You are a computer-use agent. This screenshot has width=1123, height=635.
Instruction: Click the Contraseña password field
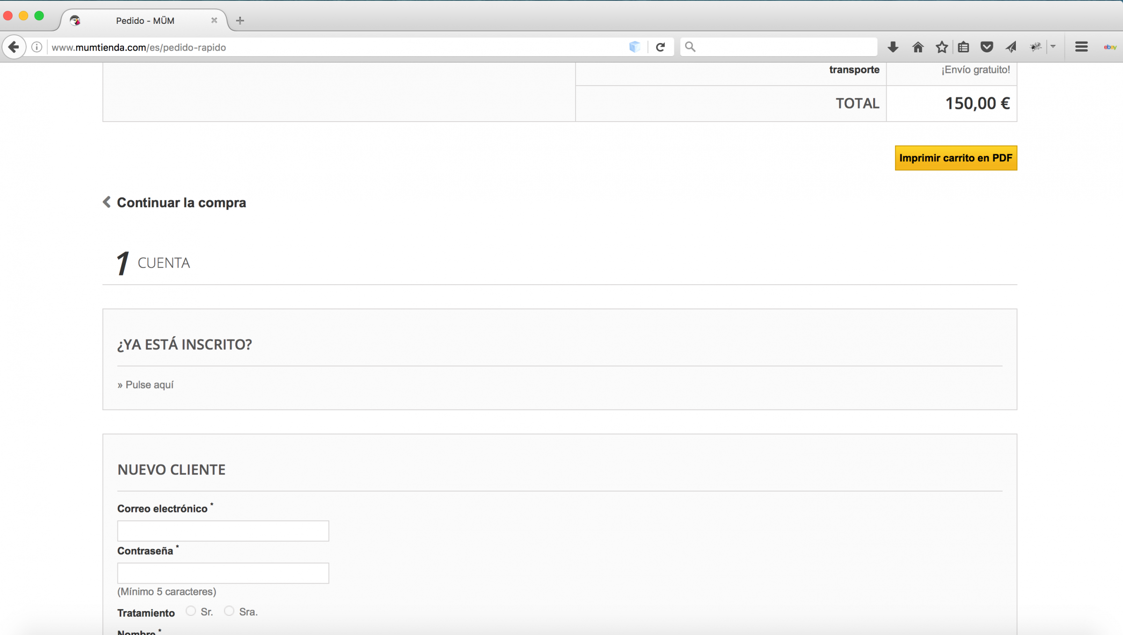[223, 573]
